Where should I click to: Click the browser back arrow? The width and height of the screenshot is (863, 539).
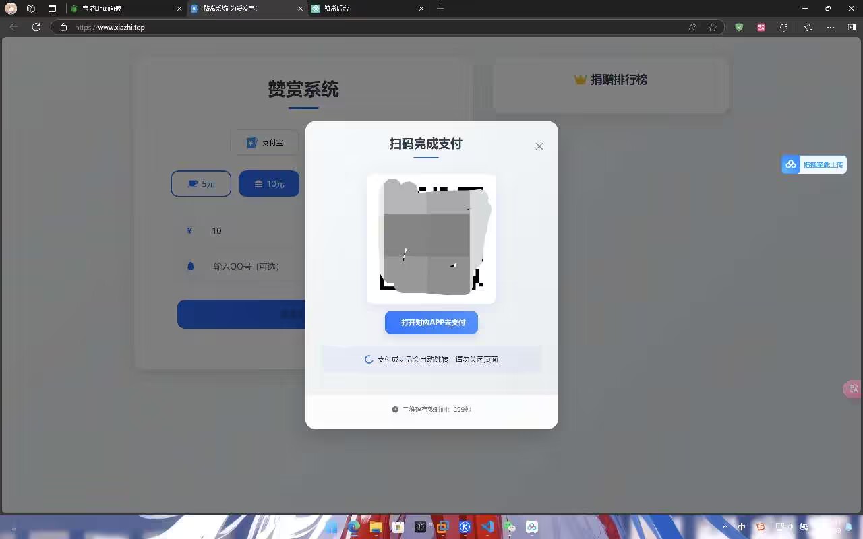tap(13, 27)
